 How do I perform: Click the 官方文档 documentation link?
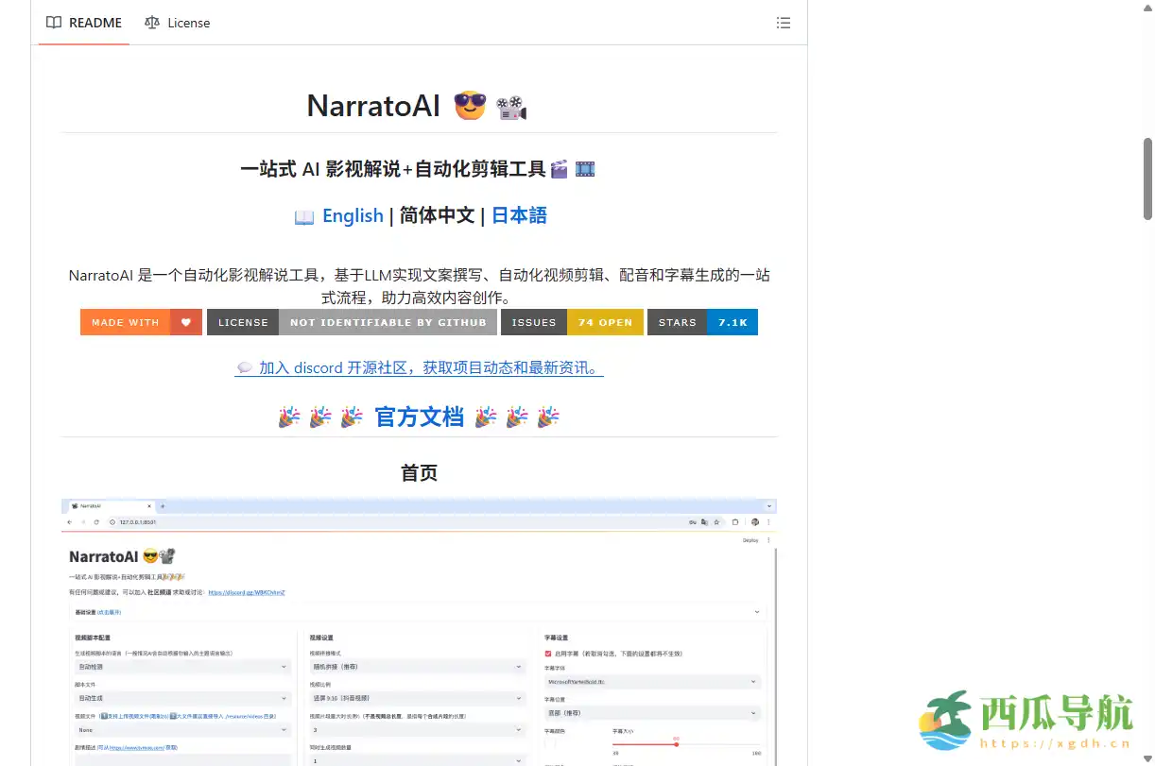[x=419, y=417]
